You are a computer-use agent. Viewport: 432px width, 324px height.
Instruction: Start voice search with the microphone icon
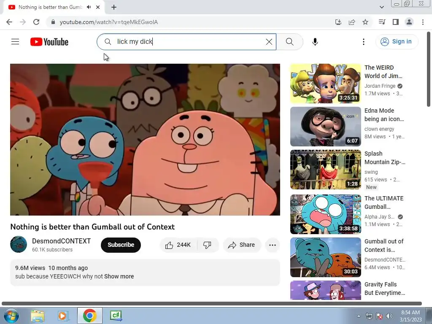click(315, 42)
